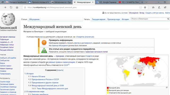170x95 pixels.
Task: Click the browser forward arrow
Action: point(5,7)
